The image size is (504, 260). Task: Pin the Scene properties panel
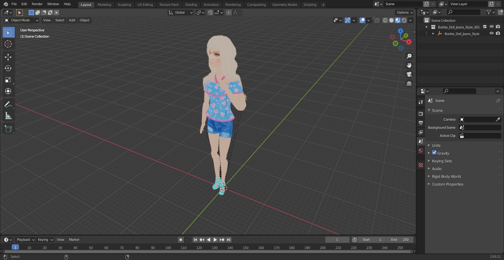(x=498, y=101)
